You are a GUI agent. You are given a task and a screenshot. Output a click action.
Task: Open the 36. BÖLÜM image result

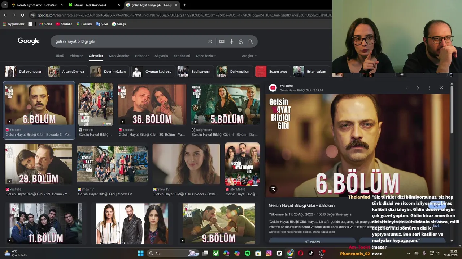pos(152,105)
